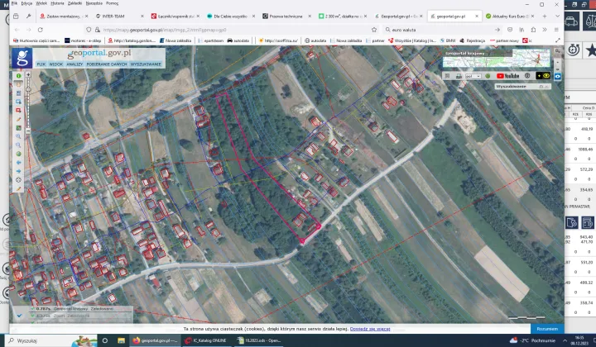The height and width of the screenshot is (347, 596).
Task: Click the zoom out minus button on slider
Action: pyautogui.click(x=28, y=131)
